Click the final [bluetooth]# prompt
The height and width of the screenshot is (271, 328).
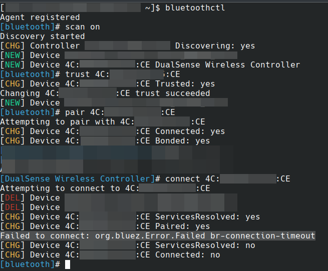pyautogui.click(x=30, y=264)
